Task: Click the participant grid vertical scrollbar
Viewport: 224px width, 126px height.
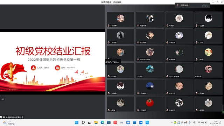Action: pos(223,109)
